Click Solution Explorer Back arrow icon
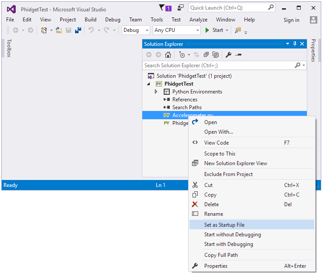 pyautogui.click(x=149, y=55)
